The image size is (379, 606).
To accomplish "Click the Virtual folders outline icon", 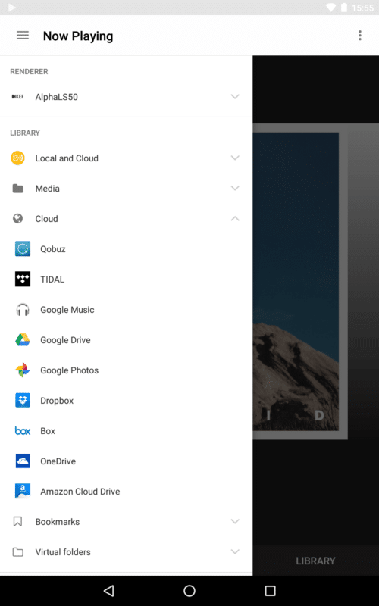I will (17, 552).
